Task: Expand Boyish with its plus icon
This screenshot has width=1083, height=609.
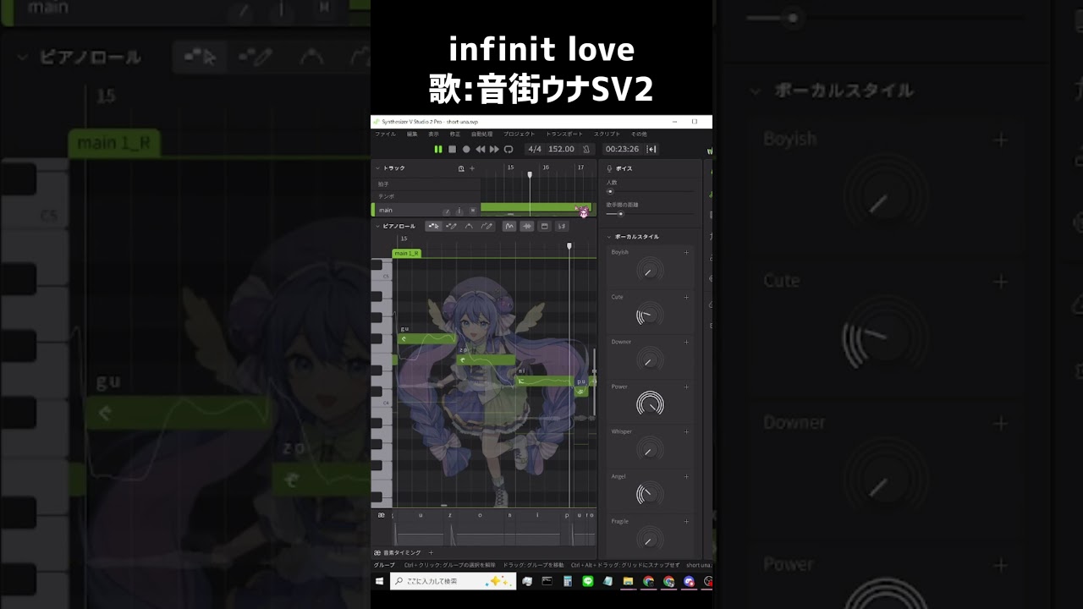Action: [686, 252]
